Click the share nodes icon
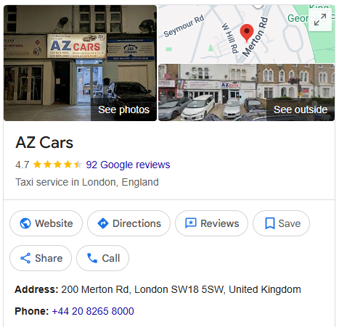 click(x=25, y=258)
